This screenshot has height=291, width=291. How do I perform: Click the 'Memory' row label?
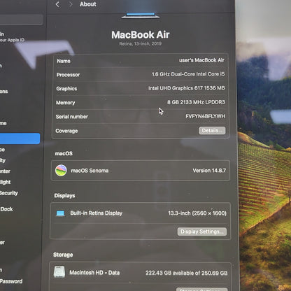point(66,103)
